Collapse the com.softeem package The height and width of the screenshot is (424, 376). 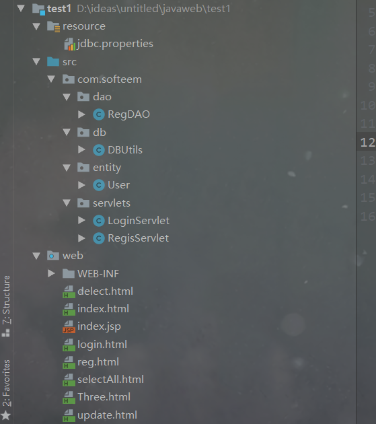tap(51, 79)
